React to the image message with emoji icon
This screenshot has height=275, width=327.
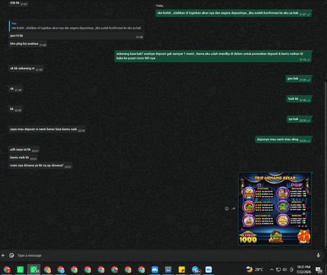point(227,208)
